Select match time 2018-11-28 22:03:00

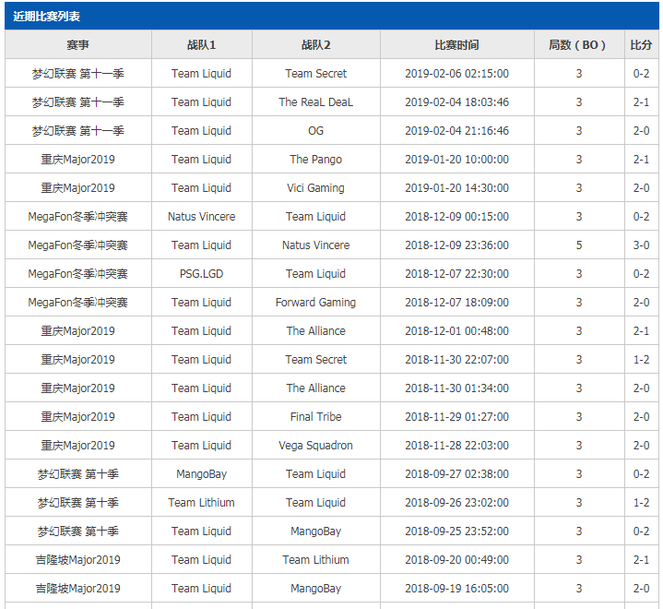point(456,446)
